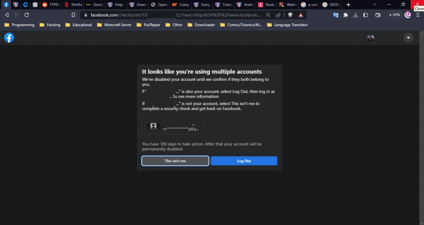
Task: Click the share icon in address bar
Action: pos(278,15)
